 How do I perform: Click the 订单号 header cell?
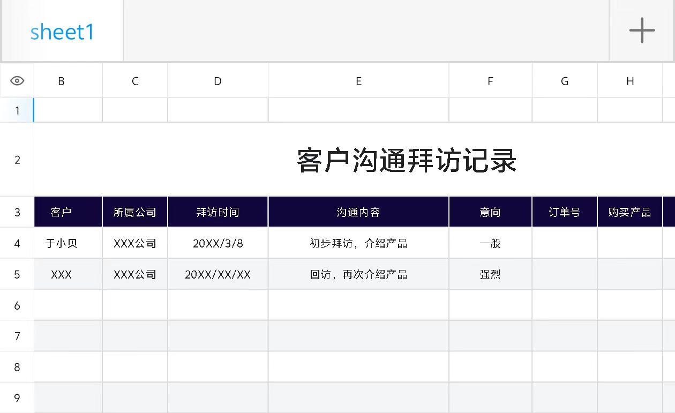tap(565, 212)
